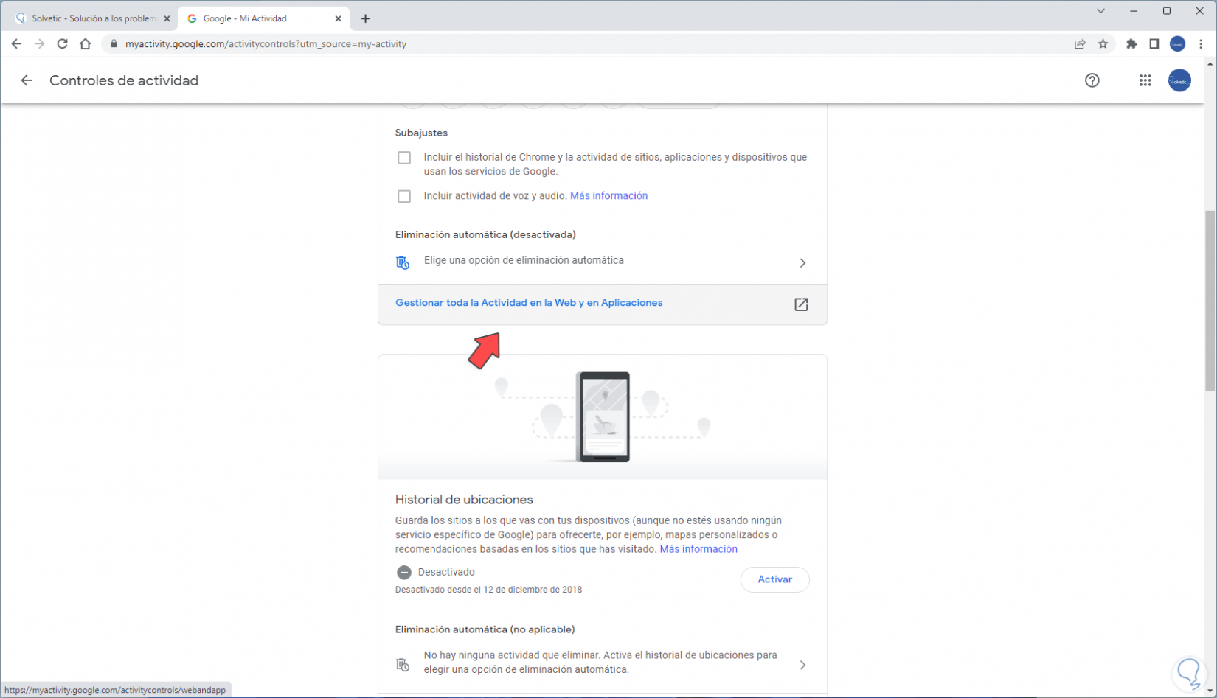Expand Elige una opción de eliminación automática chevron

(802, 263)
